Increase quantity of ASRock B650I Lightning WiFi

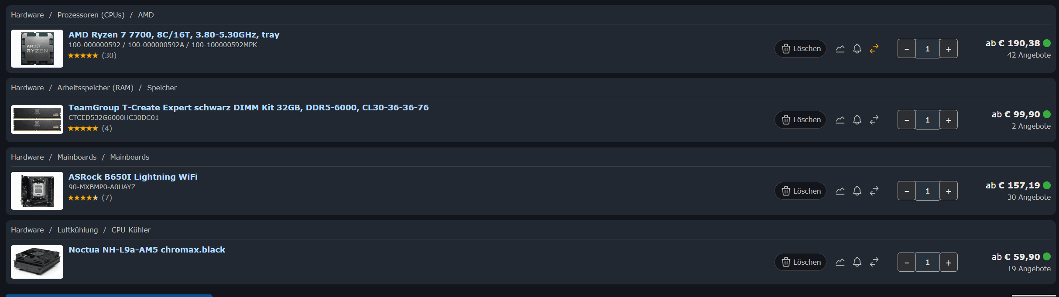point(949,191)
